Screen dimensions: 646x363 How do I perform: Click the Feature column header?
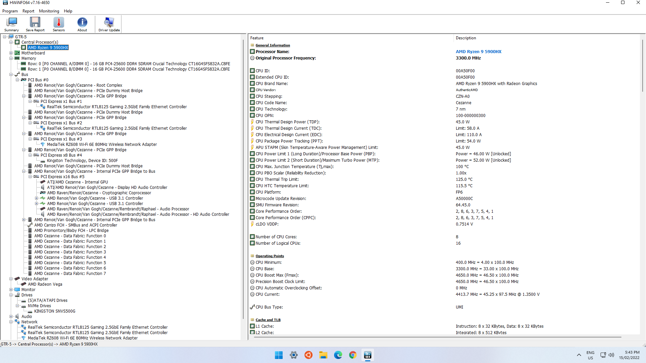[351, 38]
